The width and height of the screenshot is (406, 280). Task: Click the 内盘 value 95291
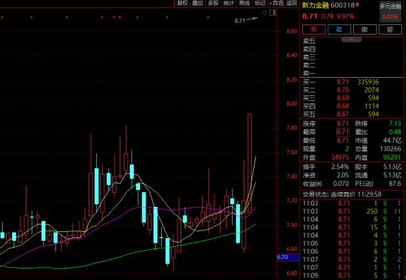392,158
